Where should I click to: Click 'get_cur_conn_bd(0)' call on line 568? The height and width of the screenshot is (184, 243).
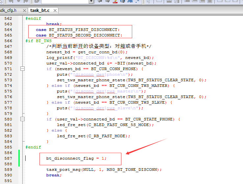pyautogui.click(x=101, y=52)
